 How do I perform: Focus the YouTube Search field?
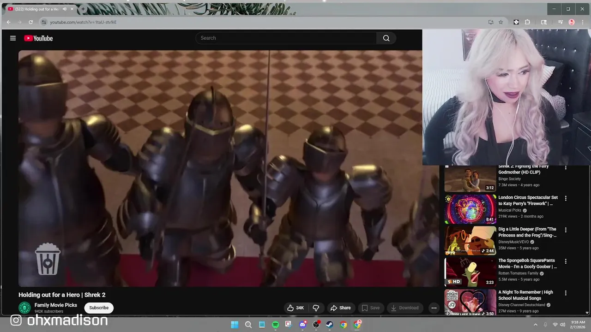[286, 38]
